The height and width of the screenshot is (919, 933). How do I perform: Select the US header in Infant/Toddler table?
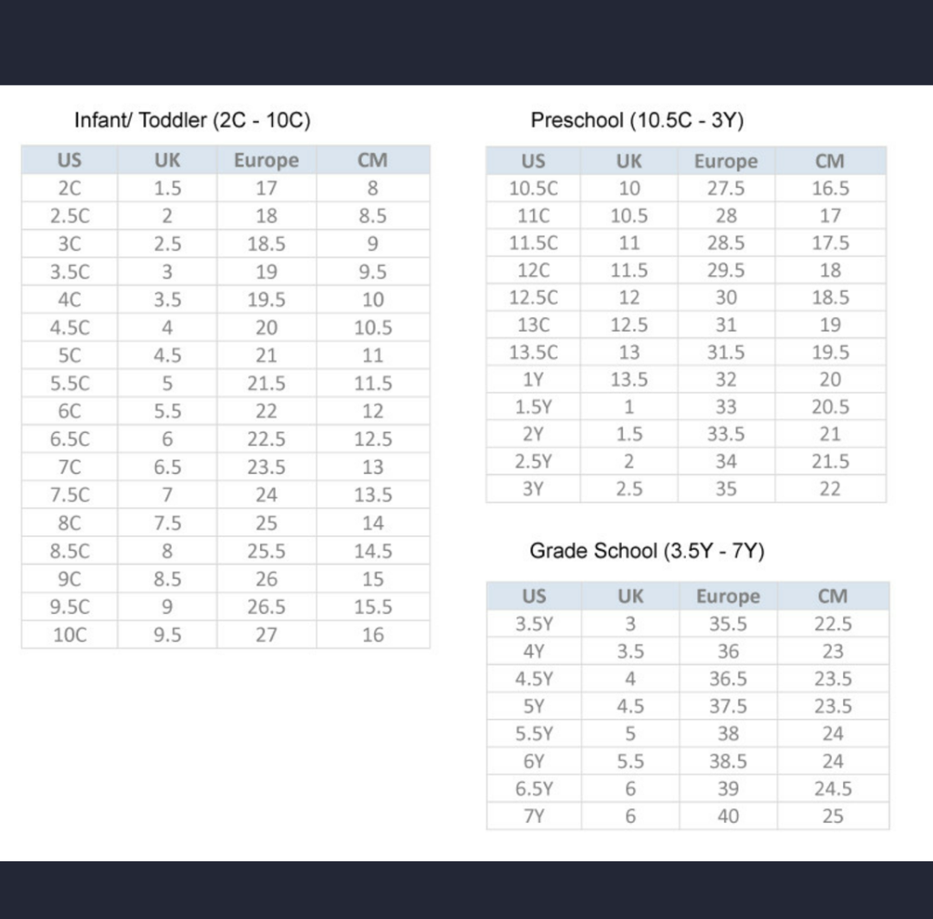pyautogui.click(x=69, y=161)
